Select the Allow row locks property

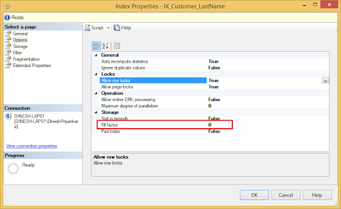click(x=153, y=80)
